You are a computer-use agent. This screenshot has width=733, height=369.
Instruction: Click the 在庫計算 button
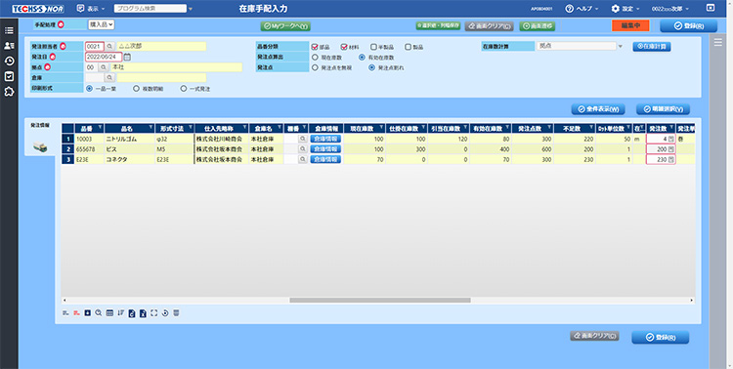[652, 47]
